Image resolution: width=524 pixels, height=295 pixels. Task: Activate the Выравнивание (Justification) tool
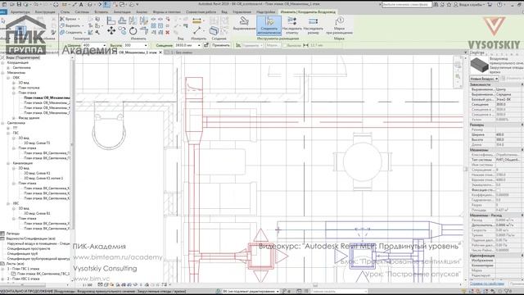click(244, 24)
